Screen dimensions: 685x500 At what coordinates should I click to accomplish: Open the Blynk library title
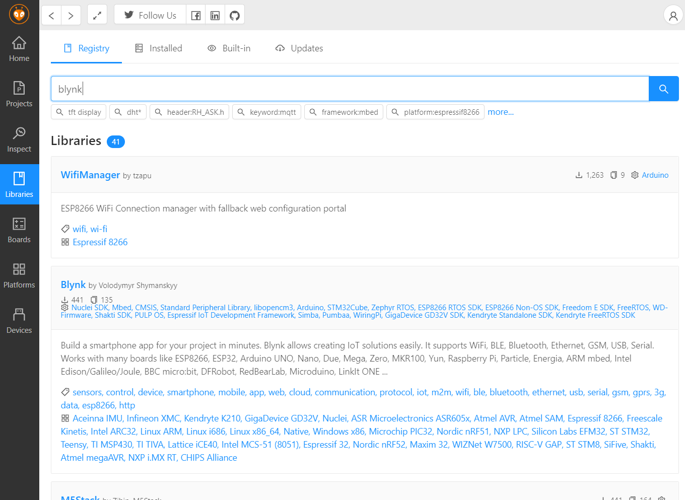74,284
